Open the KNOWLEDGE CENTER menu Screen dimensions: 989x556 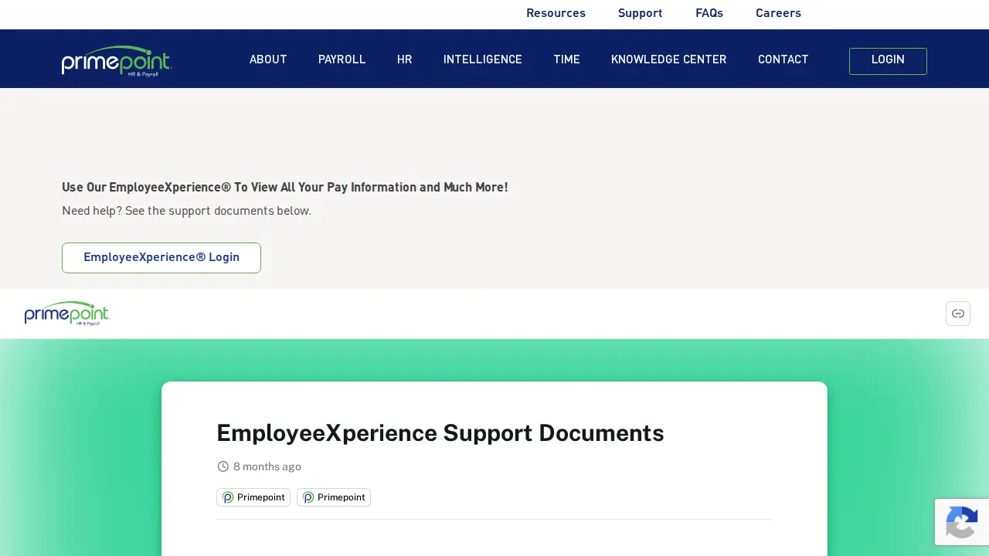click(669, 59)
